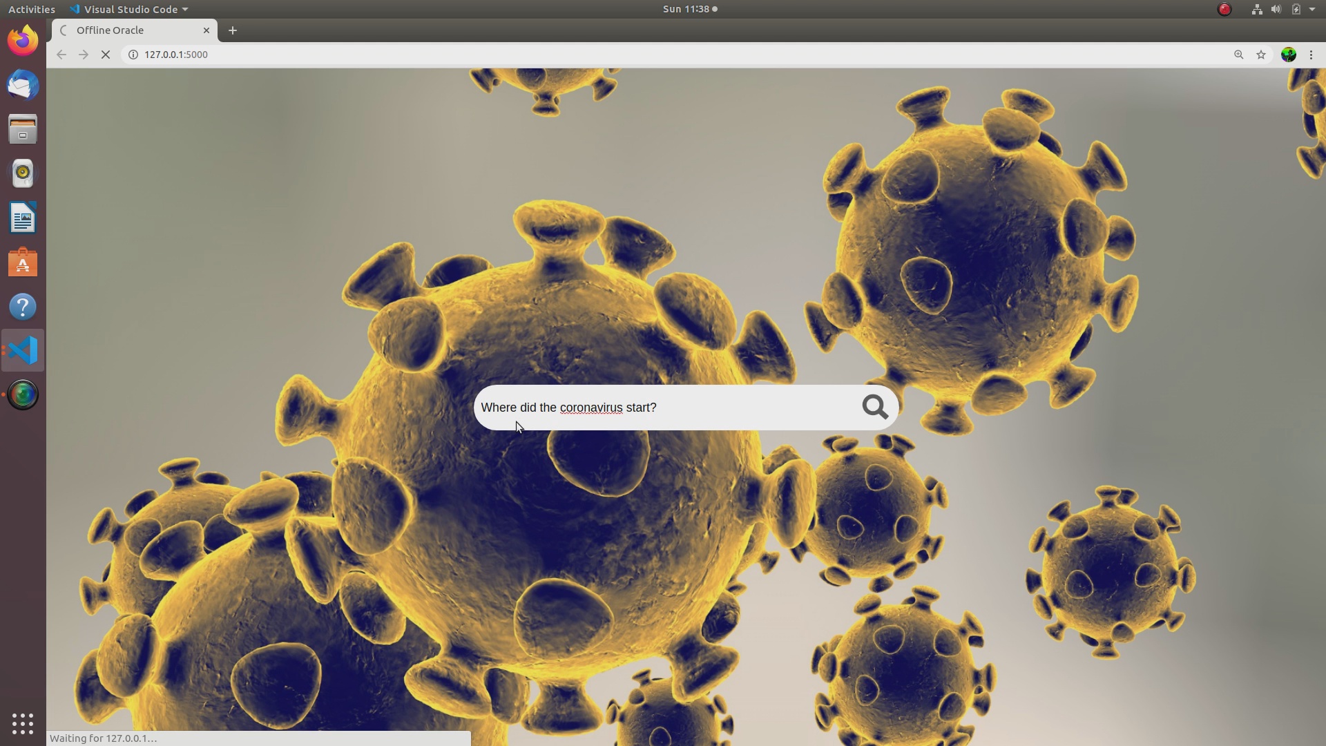Bookmark this page with the star icon

point(1261,55)
